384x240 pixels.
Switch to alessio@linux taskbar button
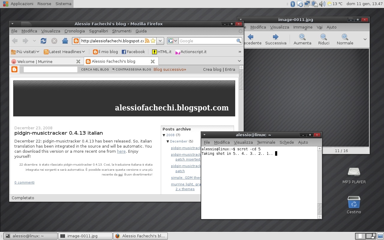click(x=30, y=236)
